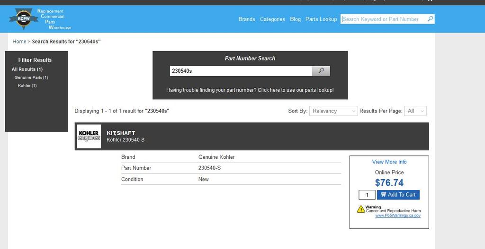The height and width of the screenshot is (249, 485).
Task: Open the www.P65Warnings.ca.gov link
Action: pyautogui.click(x=398, y=215)
